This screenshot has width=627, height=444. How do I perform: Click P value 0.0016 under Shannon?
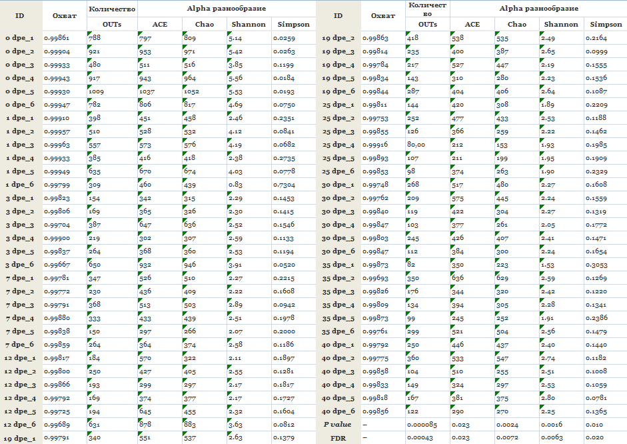(552, 425)
